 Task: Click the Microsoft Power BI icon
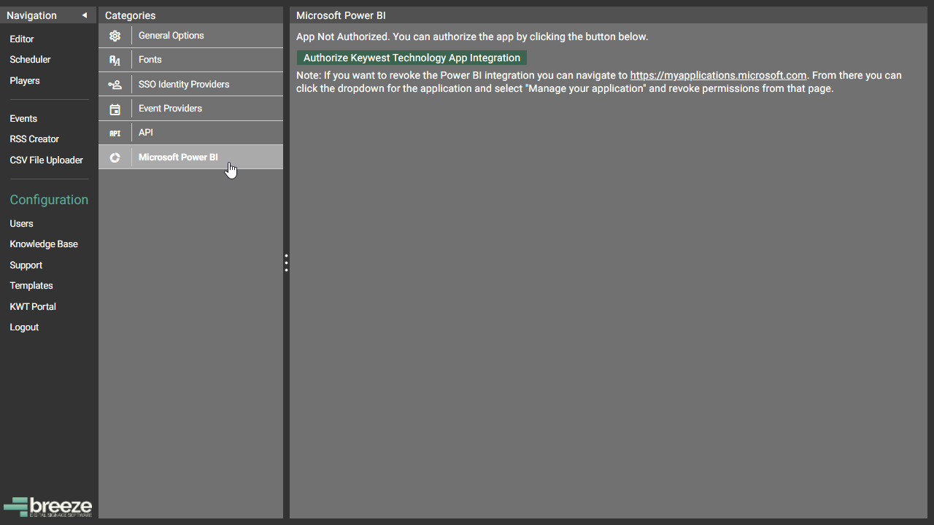115,157
